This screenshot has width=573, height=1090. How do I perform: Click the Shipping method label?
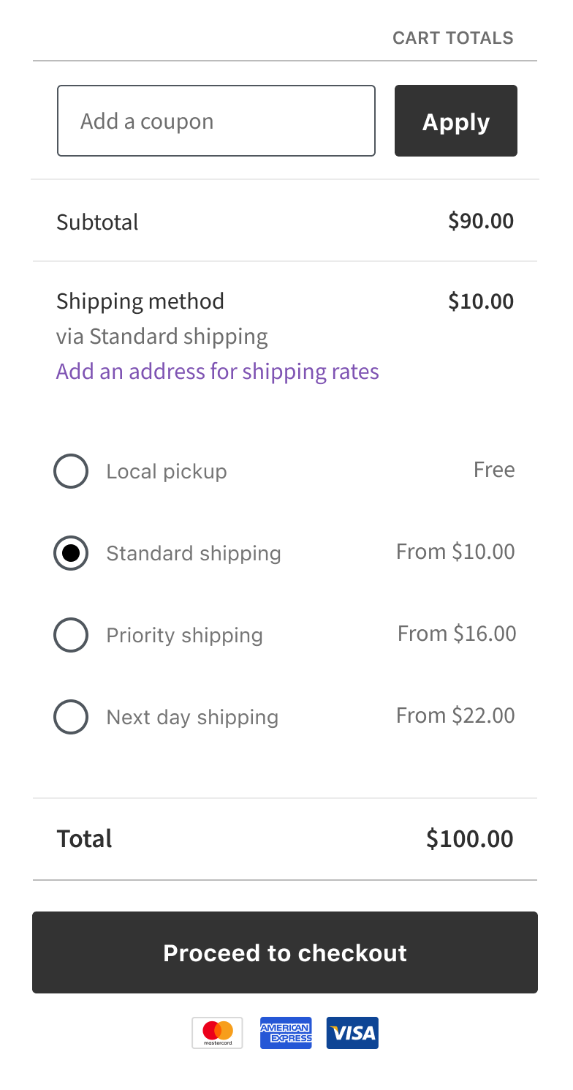(140, 301)
